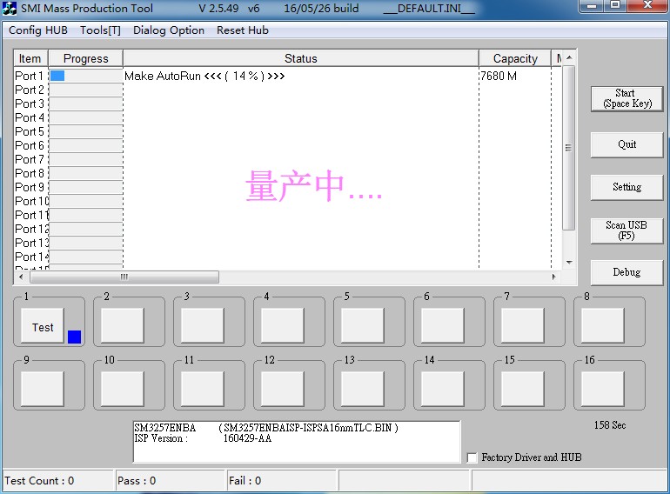Image resolution: width=670 pixels, height=494 pixels.
Task: Click the empty port slot 9 button
Action: (42, 389)
